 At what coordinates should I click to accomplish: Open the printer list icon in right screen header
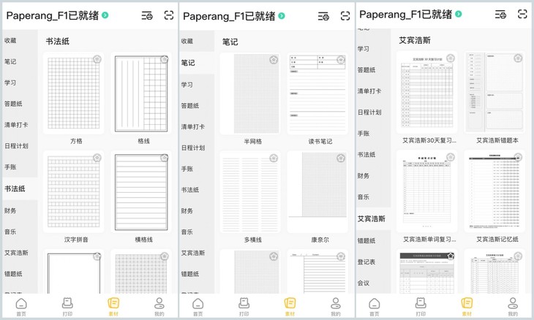pos(500,15)
